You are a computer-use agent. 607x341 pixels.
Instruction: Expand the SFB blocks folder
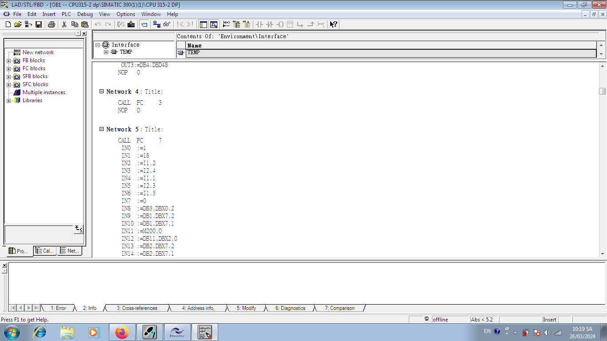(8, 77)
